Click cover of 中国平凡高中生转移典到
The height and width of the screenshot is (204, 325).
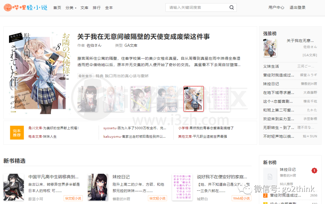pos(14,187)
